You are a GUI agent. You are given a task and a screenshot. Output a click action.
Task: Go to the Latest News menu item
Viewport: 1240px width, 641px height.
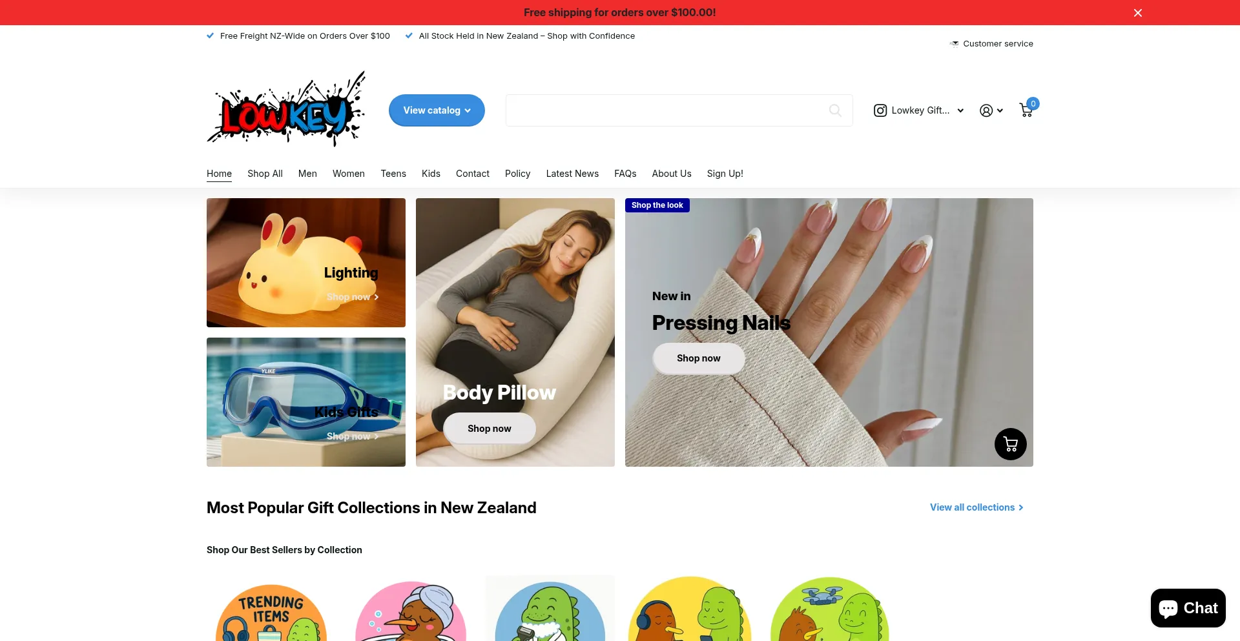click(572, 174)
